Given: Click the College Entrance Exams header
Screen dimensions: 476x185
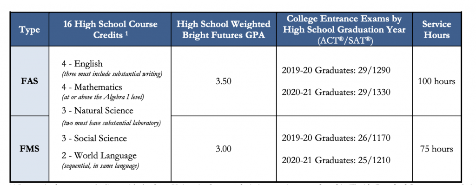Looking at the screenshot, I should pos(344,29).
